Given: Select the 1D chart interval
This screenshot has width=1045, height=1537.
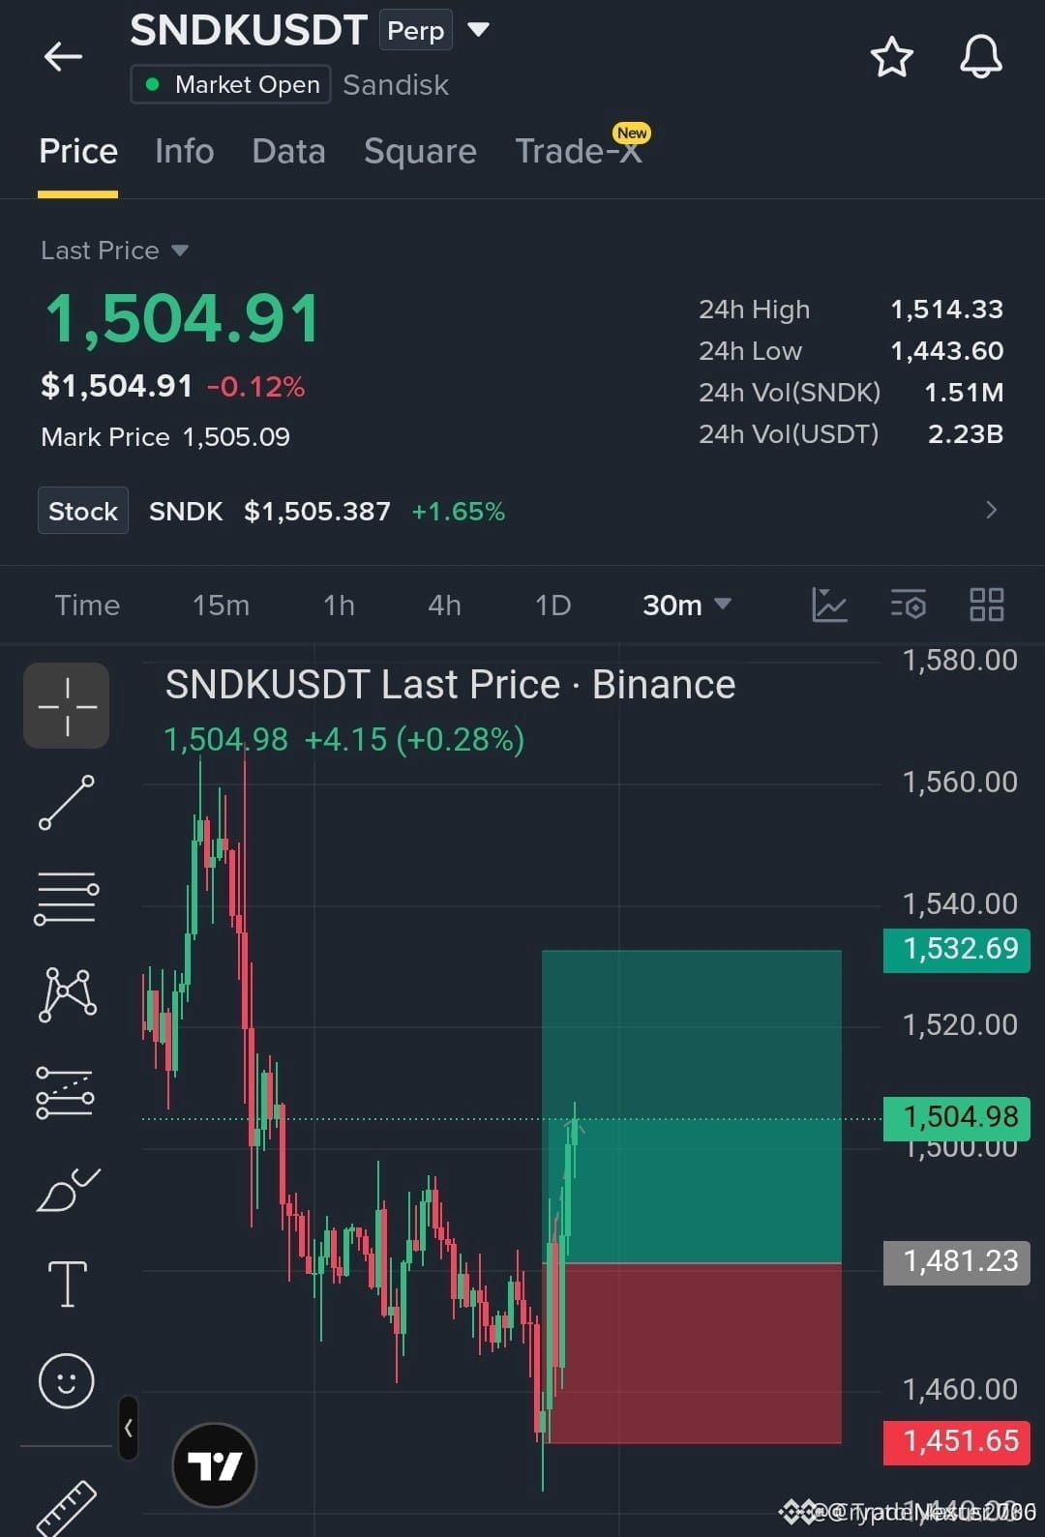Looking at the screenshot, I should 552,606.
